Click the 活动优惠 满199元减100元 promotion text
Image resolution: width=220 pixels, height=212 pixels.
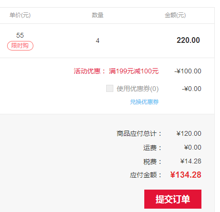coord(116,71)
